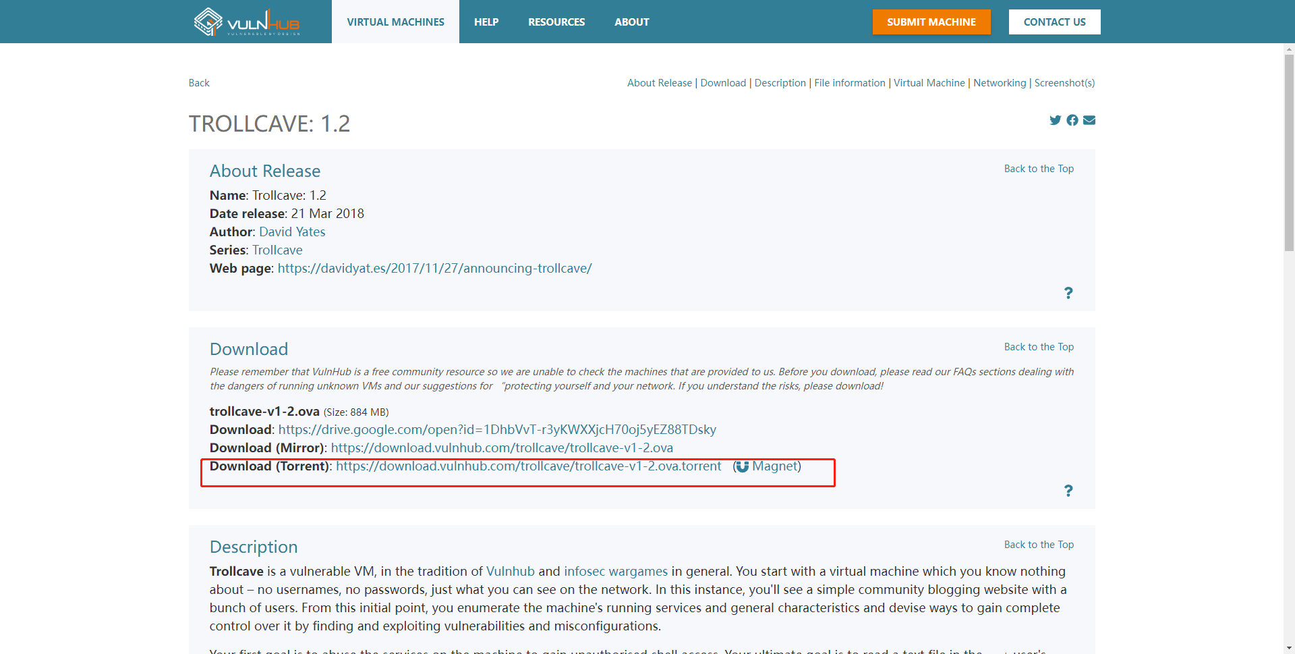Open author David Yates link
Image resolution: width=1295 pixels, height=654 pixels.
coord(292,232)
